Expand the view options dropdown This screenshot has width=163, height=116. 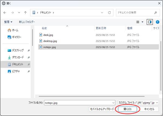coord(142,22)
